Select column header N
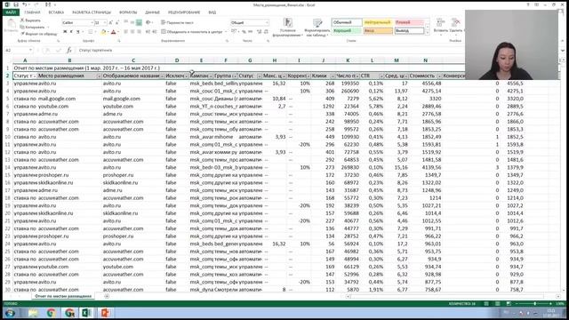This screenshot has height=320, width=569. click(425, 60)
